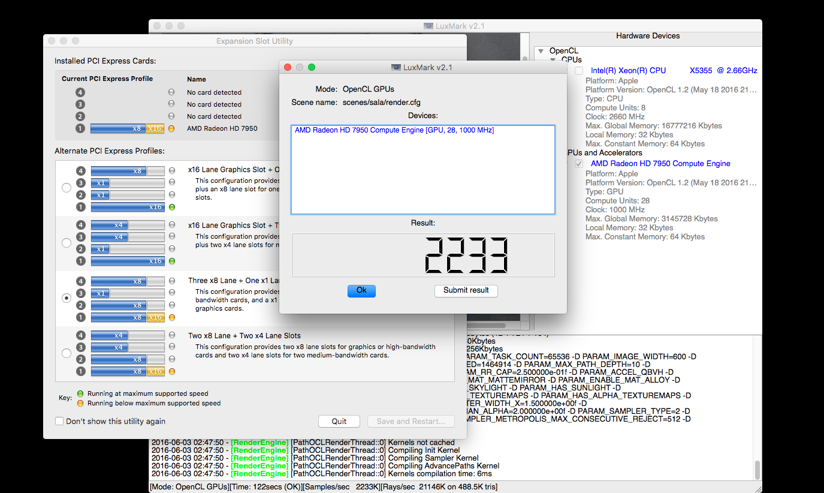Image resolution: width=824 pixels, height=493 pixels.
Task: Click slot 4 badge in Current PCI Express Profile
Action: (x=80, y=92)
